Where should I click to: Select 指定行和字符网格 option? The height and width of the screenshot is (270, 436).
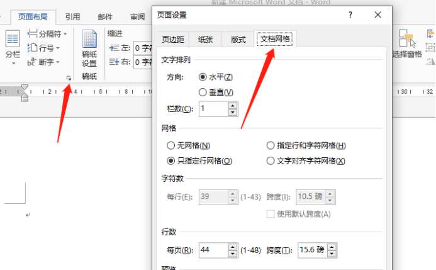[x=306, y=145]
